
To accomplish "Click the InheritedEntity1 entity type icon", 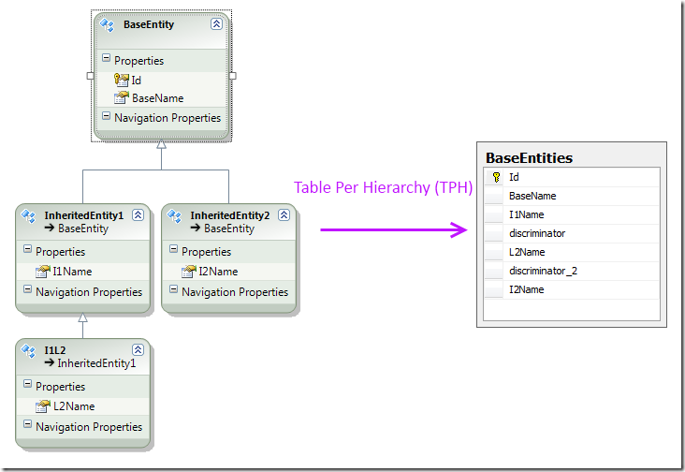I will (28, 216).
